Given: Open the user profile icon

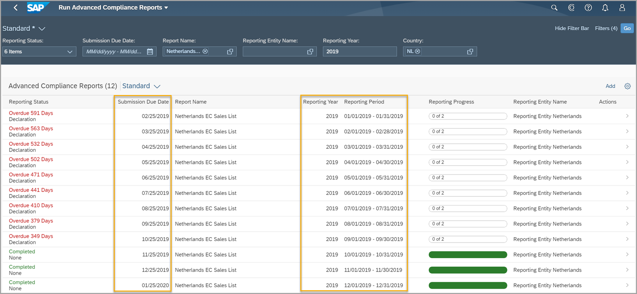Looking at the screenshot, I should coord(622,8).
